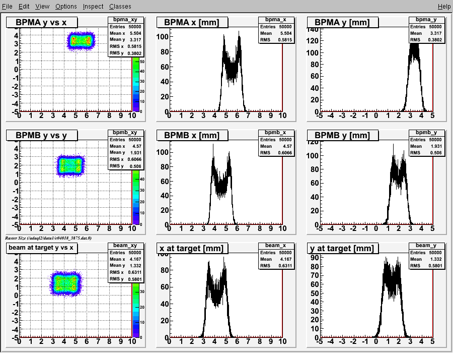453x353 pixels.
Task: Click 'RMS 0.5801' in beam_y stats
Action: [x=426, y=266]
